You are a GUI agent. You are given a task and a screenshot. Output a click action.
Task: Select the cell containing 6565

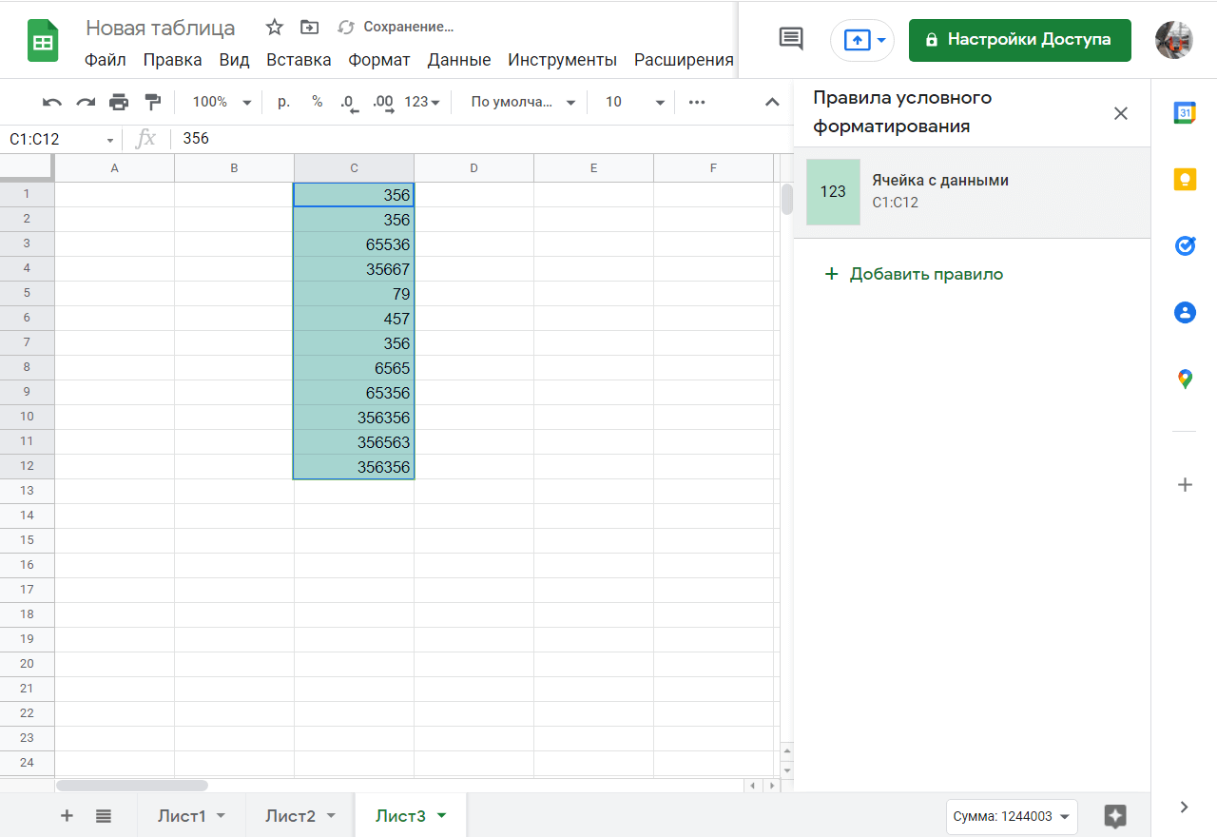pyautogui.click(x=354, y=368)
